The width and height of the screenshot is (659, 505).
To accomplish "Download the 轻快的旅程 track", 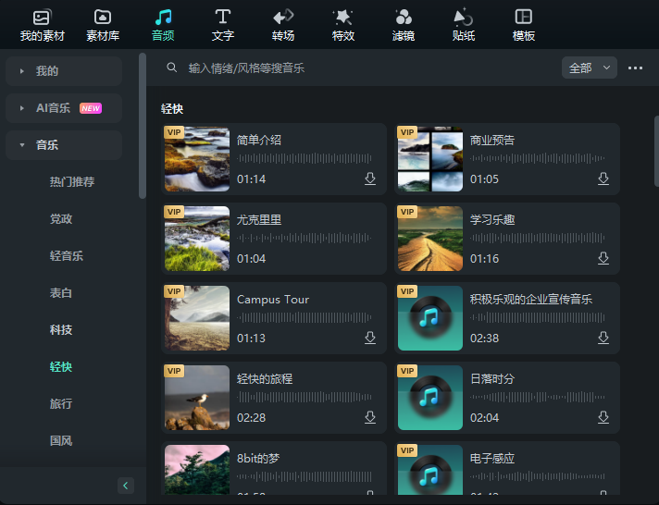I will (370, 417).
